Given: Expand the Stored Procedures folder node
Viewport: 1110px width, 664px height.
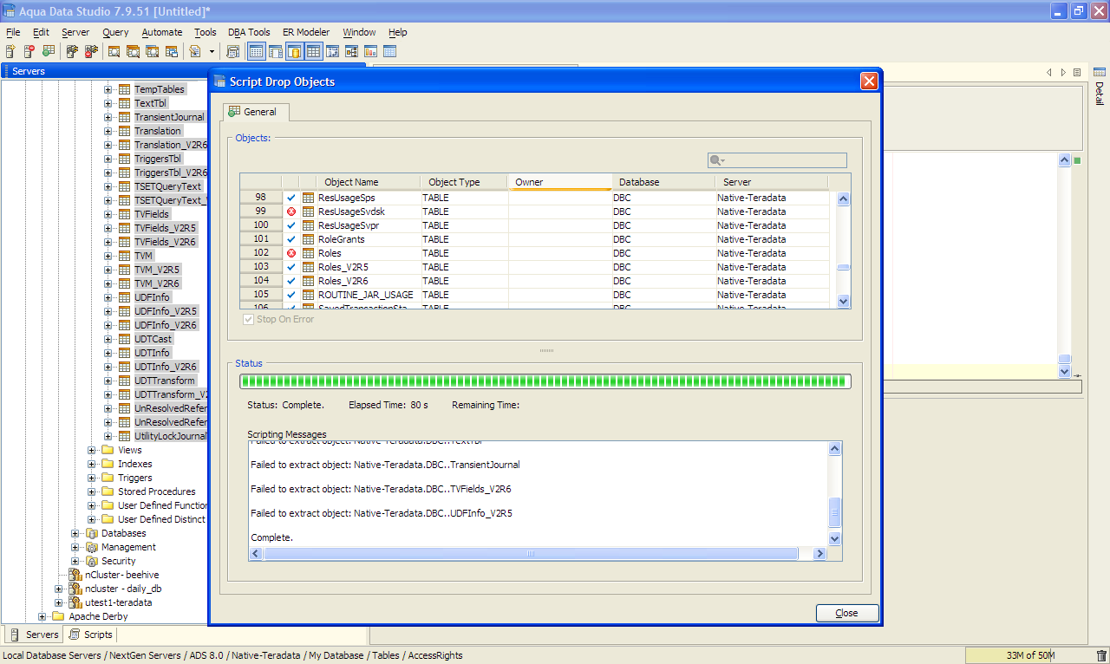Looking at the screenshot, I should pos(92,491).
